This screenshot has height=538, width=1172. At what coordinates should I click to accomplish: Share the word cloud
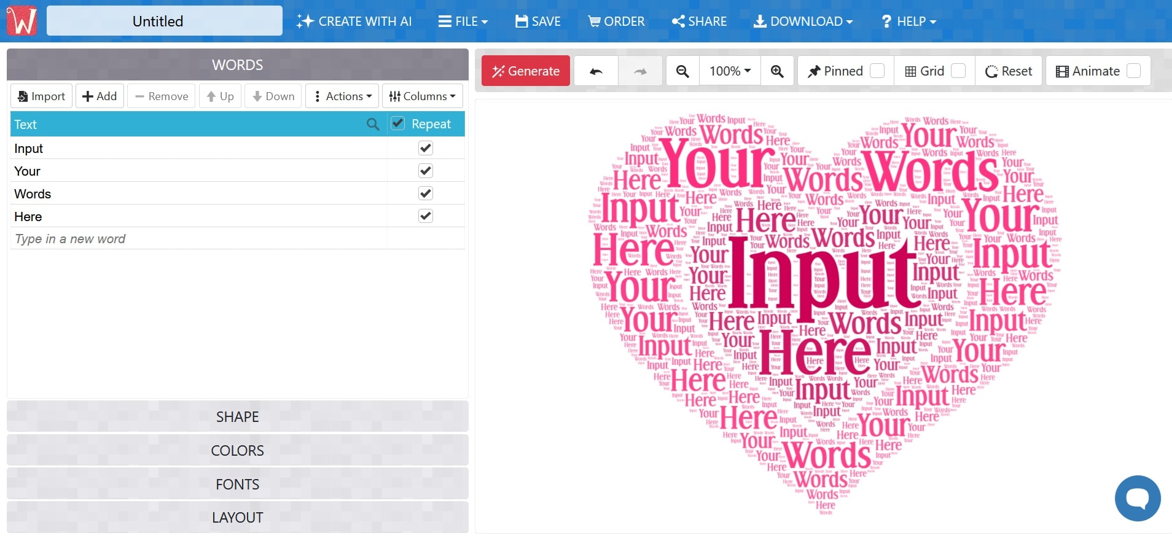click(699, 21)
